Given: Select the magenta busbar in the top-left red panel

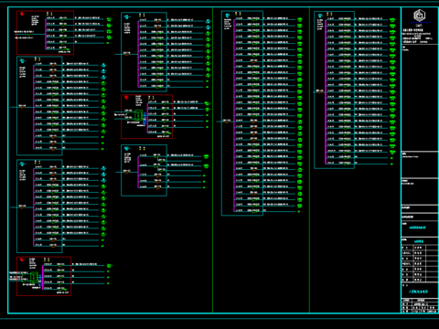Looking at the screenshot, I should [x=46, y=34].
